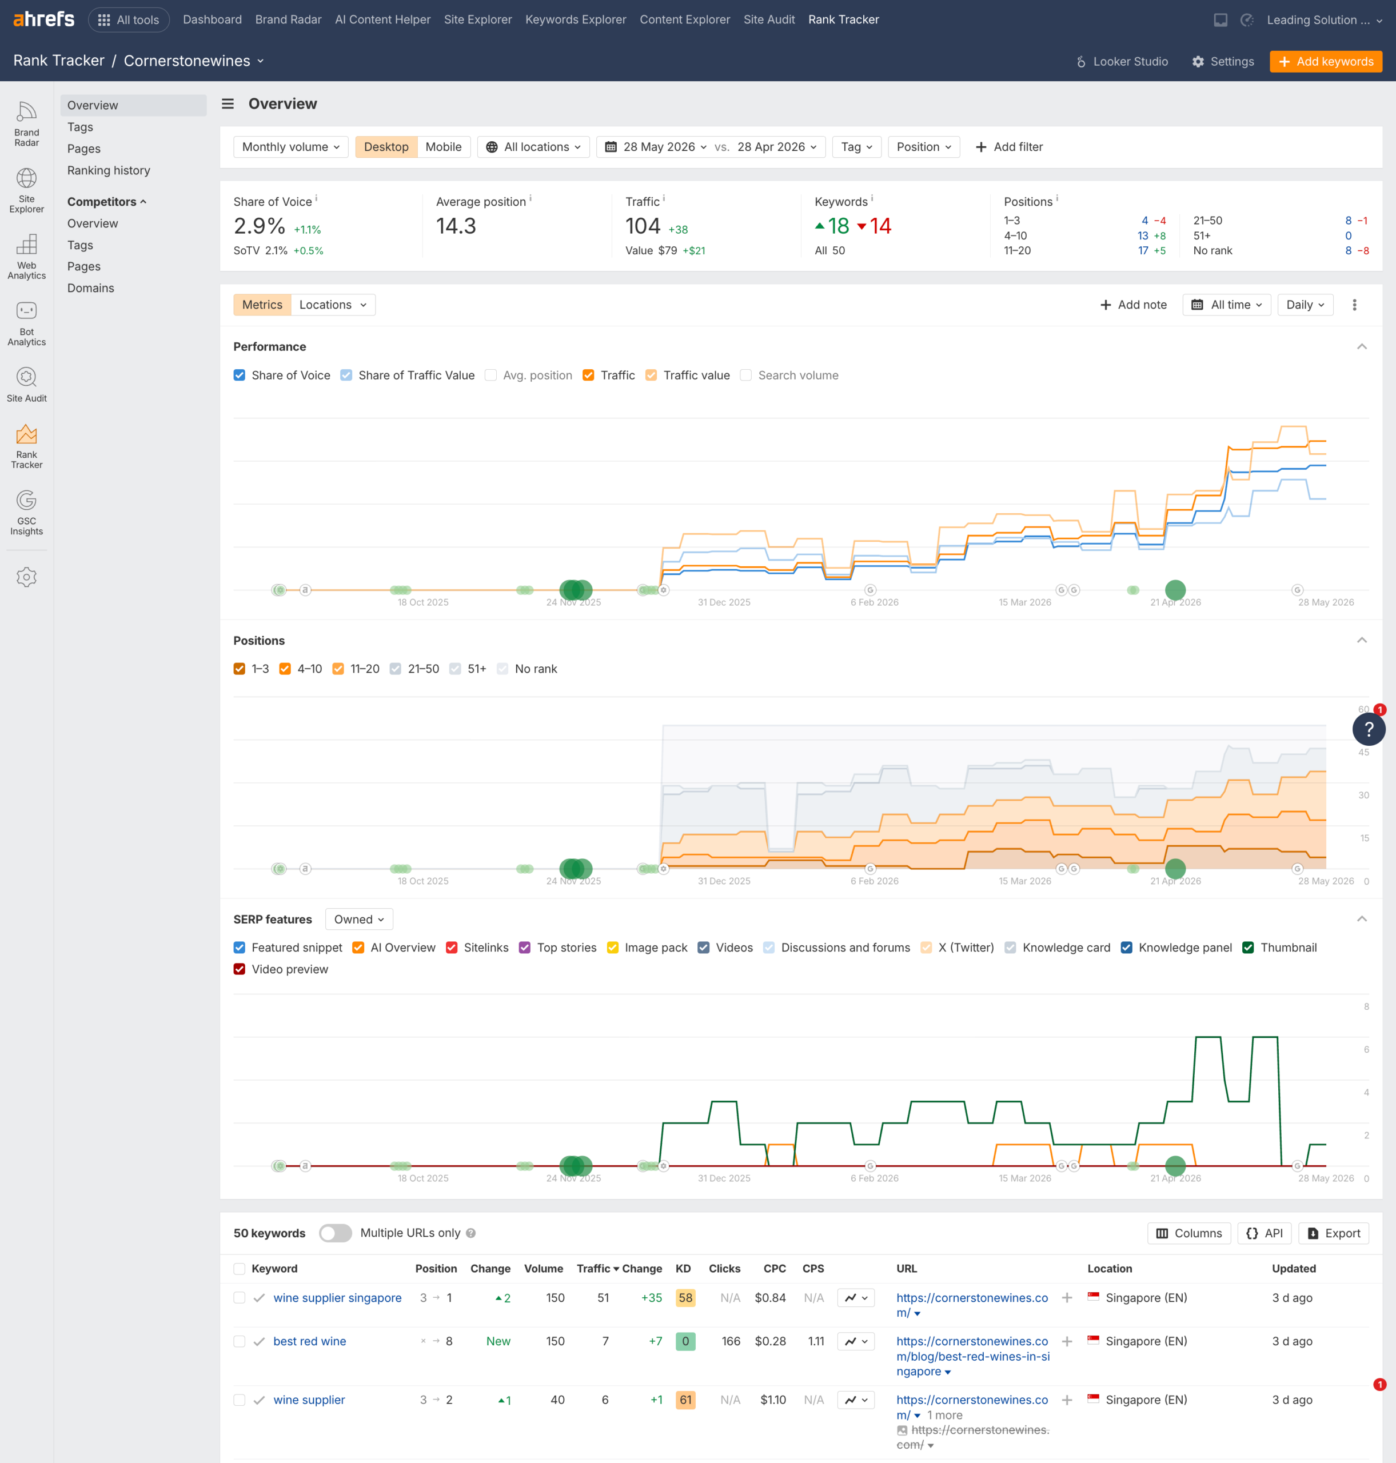The image size is (1396, 1463).
Task: Select Ranking history in side menu
Action: pyautogui.click(x=109, y=170)
